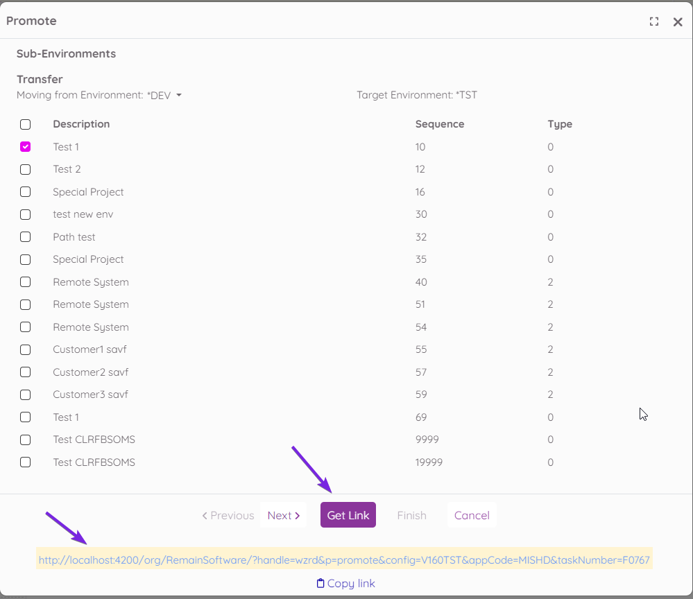The width and height of the screenshot is (693, 599).
Task: Click the clipboard Copy link icon
Action: [x=320, y=583]
